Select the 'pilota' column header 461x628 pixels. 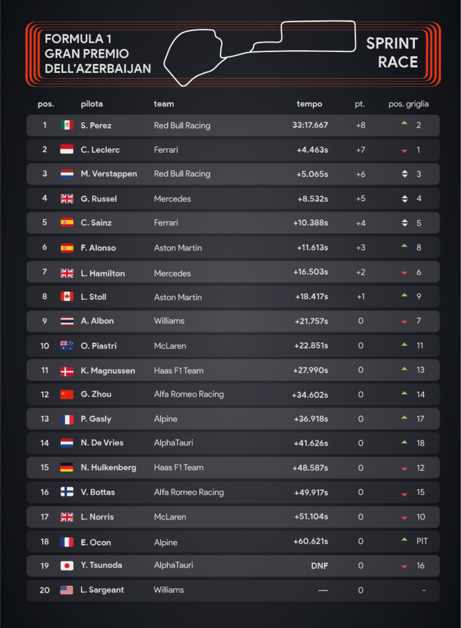(x=92, y=104)
